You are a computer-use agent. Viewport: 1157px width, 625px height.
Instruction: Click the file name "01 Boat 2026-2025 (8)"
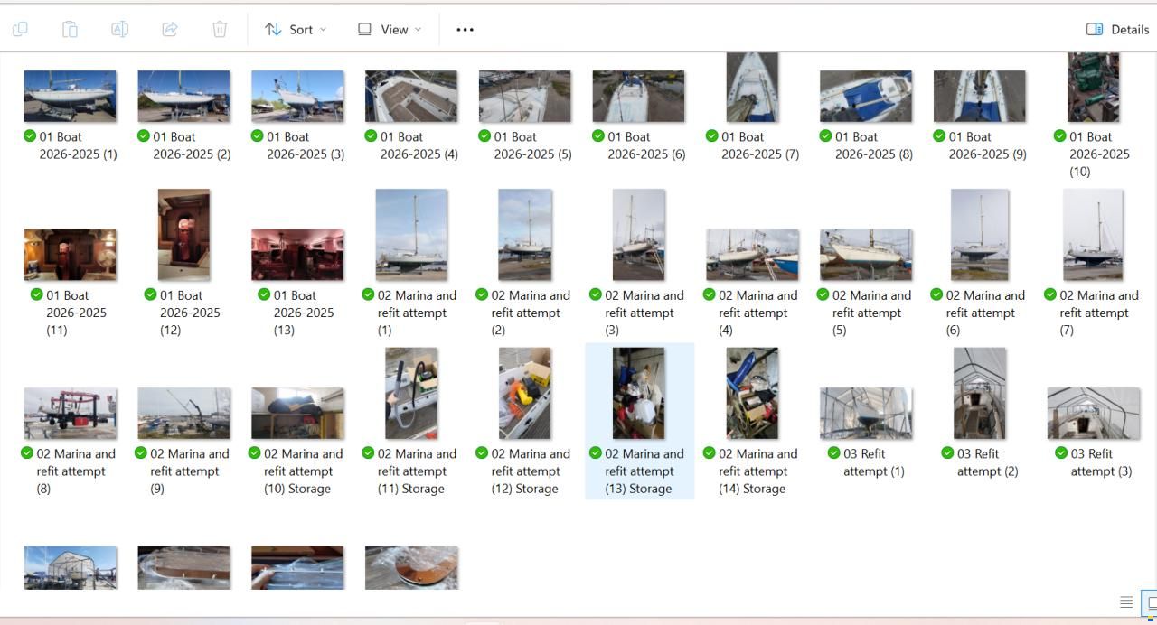[874, 145]
